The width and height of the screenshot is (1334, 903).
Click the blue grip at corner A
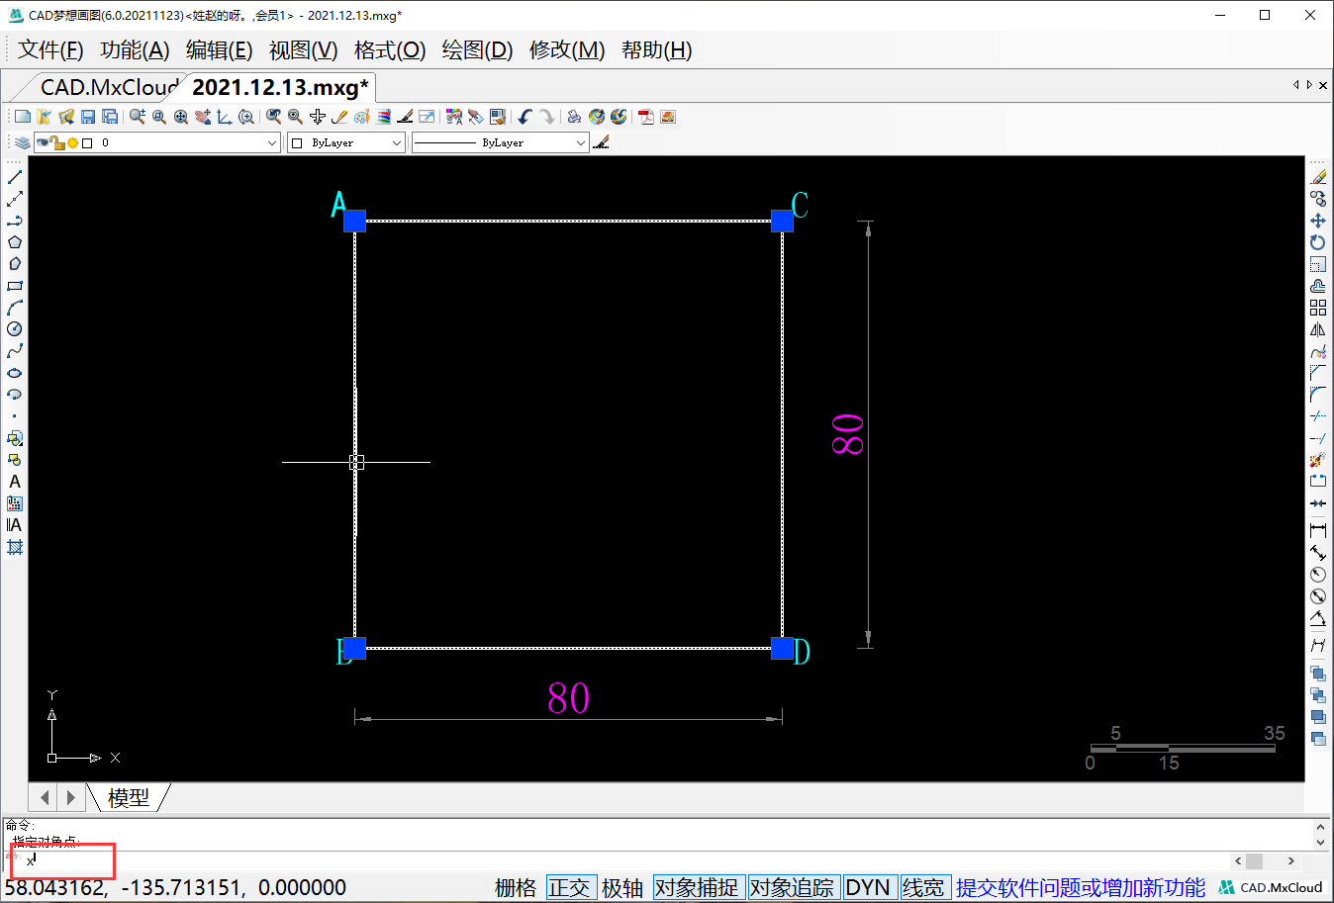(x=354, y=221)
